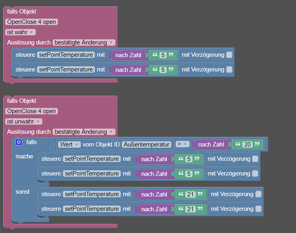296x233 pixels.
Task: Open the 'Wert' attribute dropdown
Action: point(69,144)
